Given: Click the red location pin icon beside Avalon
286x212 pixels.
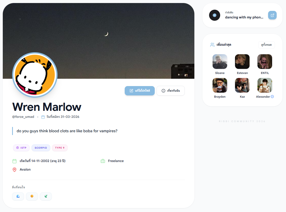Looking at the screenshot, I should [x=14, y=170].
